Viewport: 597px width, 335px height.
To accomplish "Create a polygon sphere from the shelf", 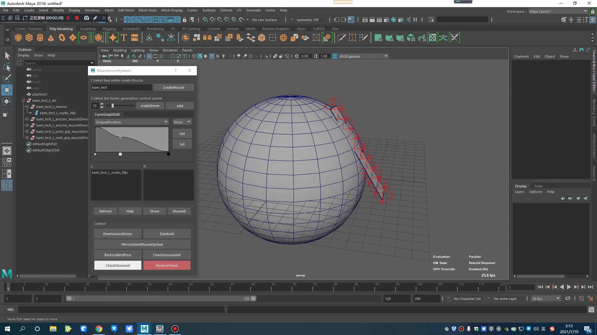I will 18,38.
